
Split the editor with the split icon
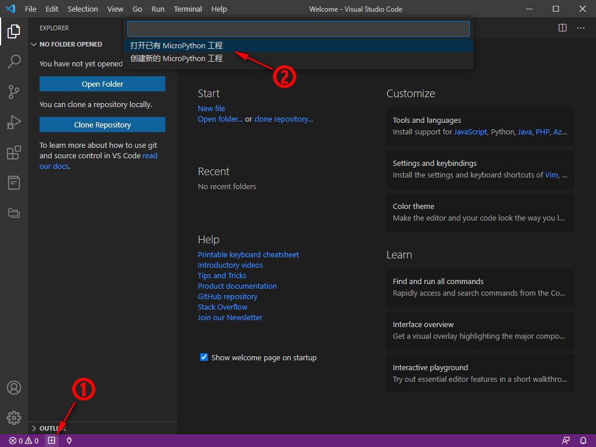(563, 28)
